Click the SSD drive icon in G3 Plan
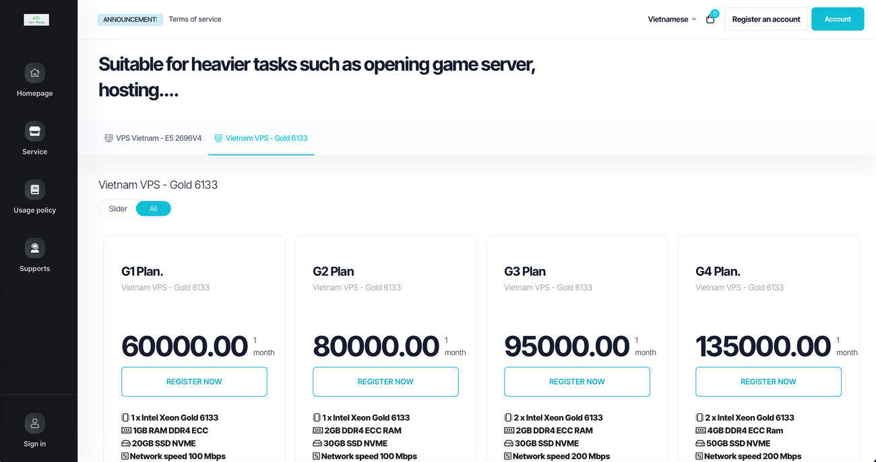Image resolution: width=876 pixels, height=462 pixels. 509,443
